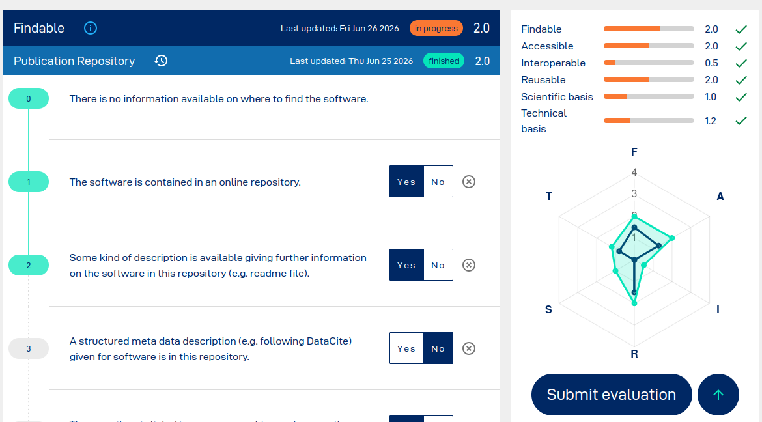
Task: Click 'Last updated: Fri Jun 26 2026' text
Action: click(340, 29)
